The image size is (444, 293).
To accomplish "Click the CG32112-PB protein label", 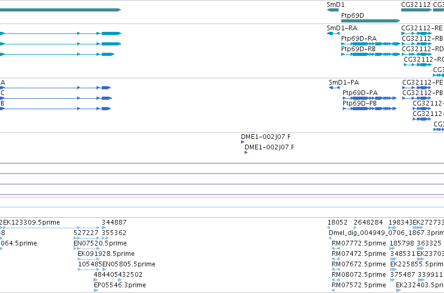I will (x=423, y=93).
